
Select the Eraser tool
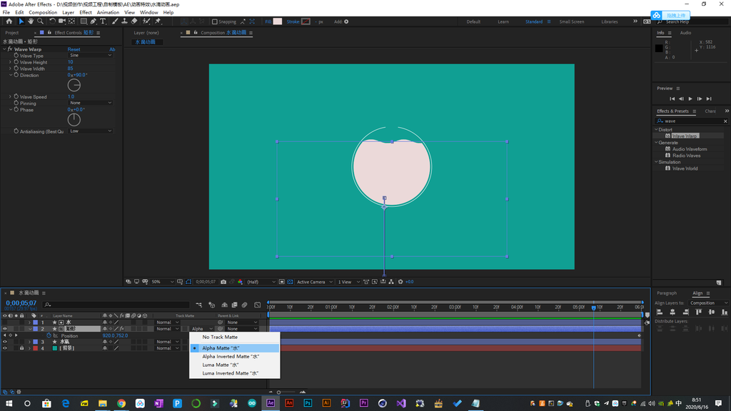tap(134, 21)
